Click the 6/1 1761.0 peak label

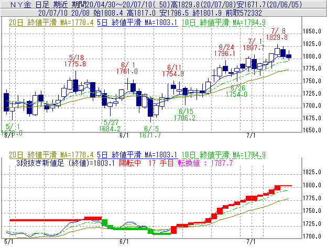click(x=127, y=68)
